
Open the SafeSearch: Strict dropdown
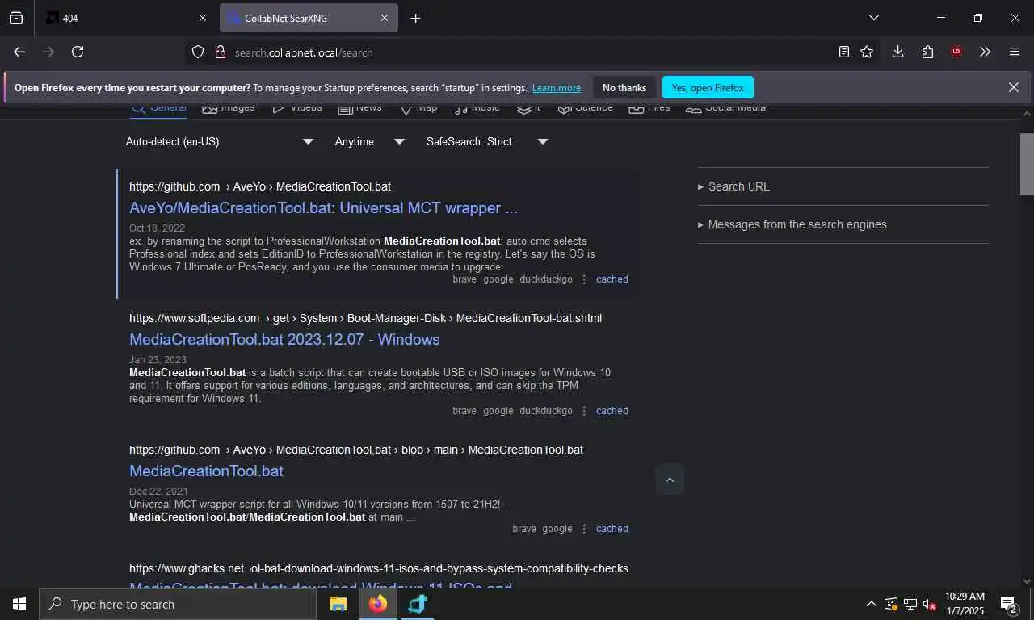click(x=487, y=141)
